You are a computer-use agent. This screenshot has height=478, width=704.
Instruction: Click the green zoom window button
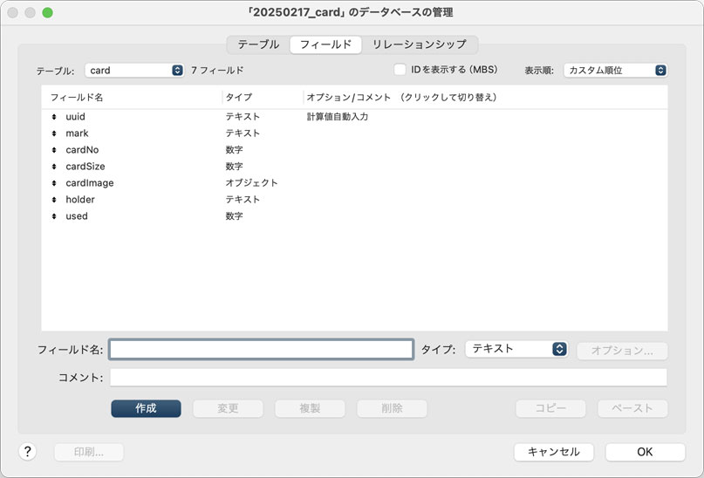[x=48, y=12]
